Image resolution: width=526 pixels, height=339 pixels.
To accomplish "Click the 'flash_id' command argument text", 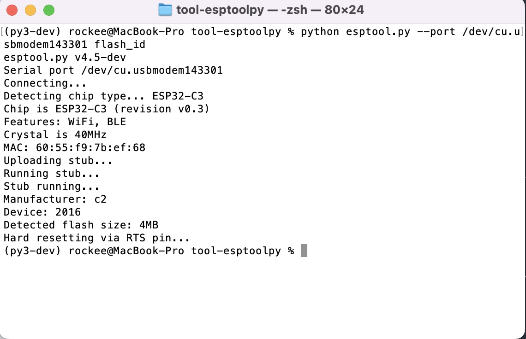I will click(120, 45).
